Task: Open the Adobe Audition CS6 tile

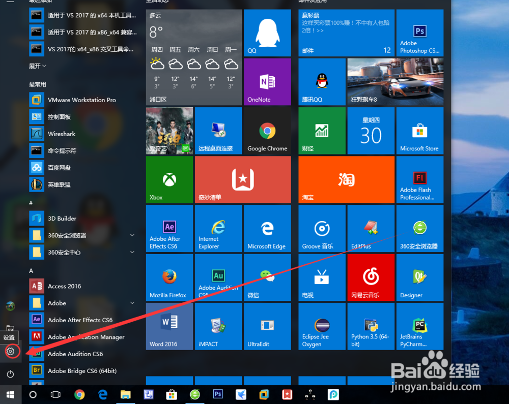Action: [x=218, y=277]
